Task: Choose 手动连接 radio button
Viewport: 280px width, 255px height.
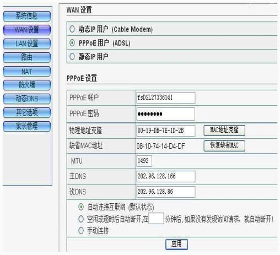Action: coord(81,231)
